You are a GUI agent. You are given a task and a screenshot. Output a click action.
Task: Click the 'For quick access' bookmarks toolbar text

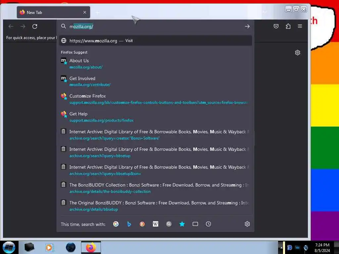pyautogui.click(x=31, y=38)
